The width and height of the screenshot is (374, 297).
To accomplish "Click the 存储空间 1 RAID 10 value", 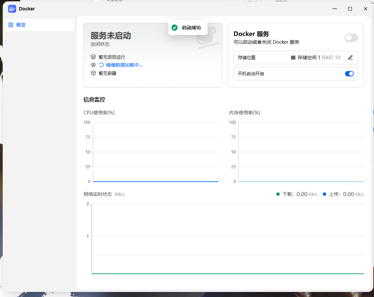I will coord(319,58).
